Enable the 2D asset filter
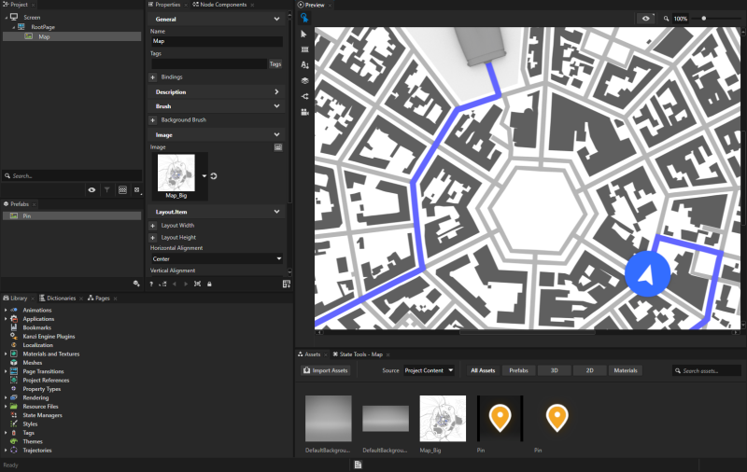 (x=589, y=370)
